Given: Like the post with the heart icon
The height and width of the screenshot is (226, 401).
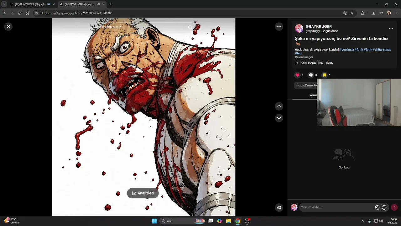Looking at the screenshot, I should (x=297, y=75).
